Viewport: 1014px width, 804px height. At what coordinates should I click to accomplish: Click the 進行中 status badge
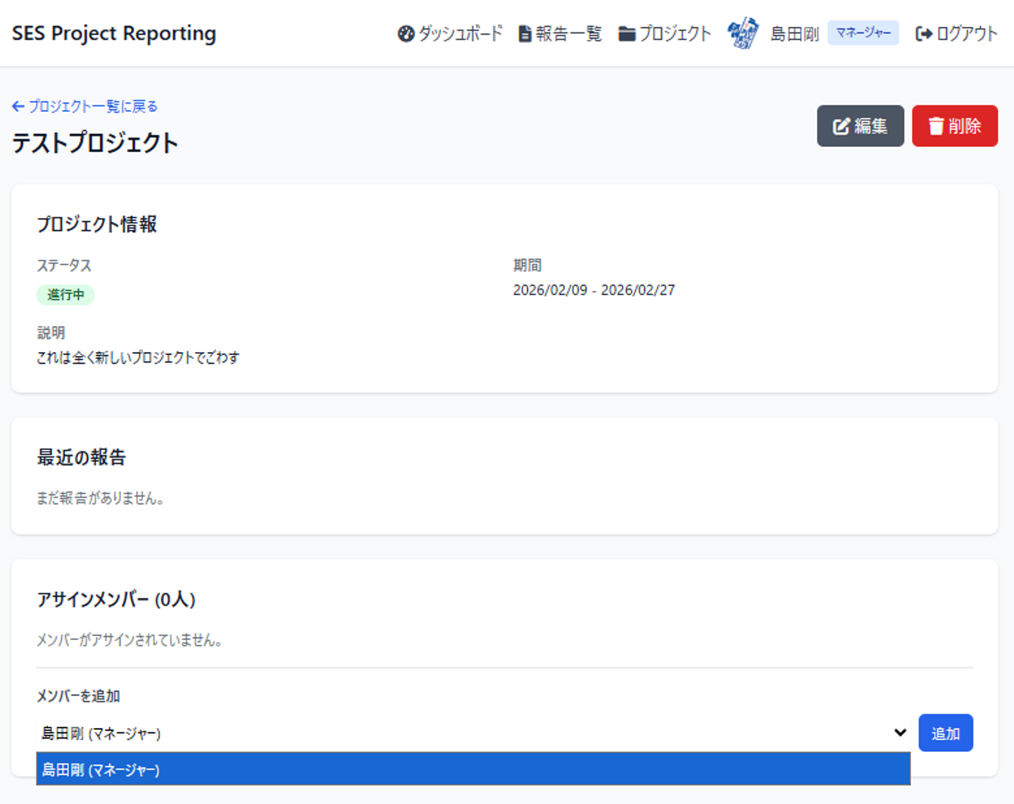65,294
